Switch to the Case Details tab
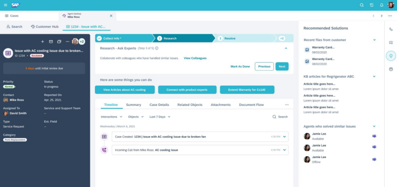 [x=159, y=105]
